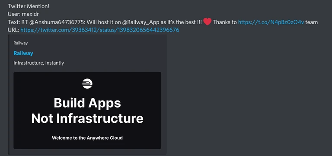332x156 pixels.
Task: Click the red heart emoji in the message
Action: point(207,22)
